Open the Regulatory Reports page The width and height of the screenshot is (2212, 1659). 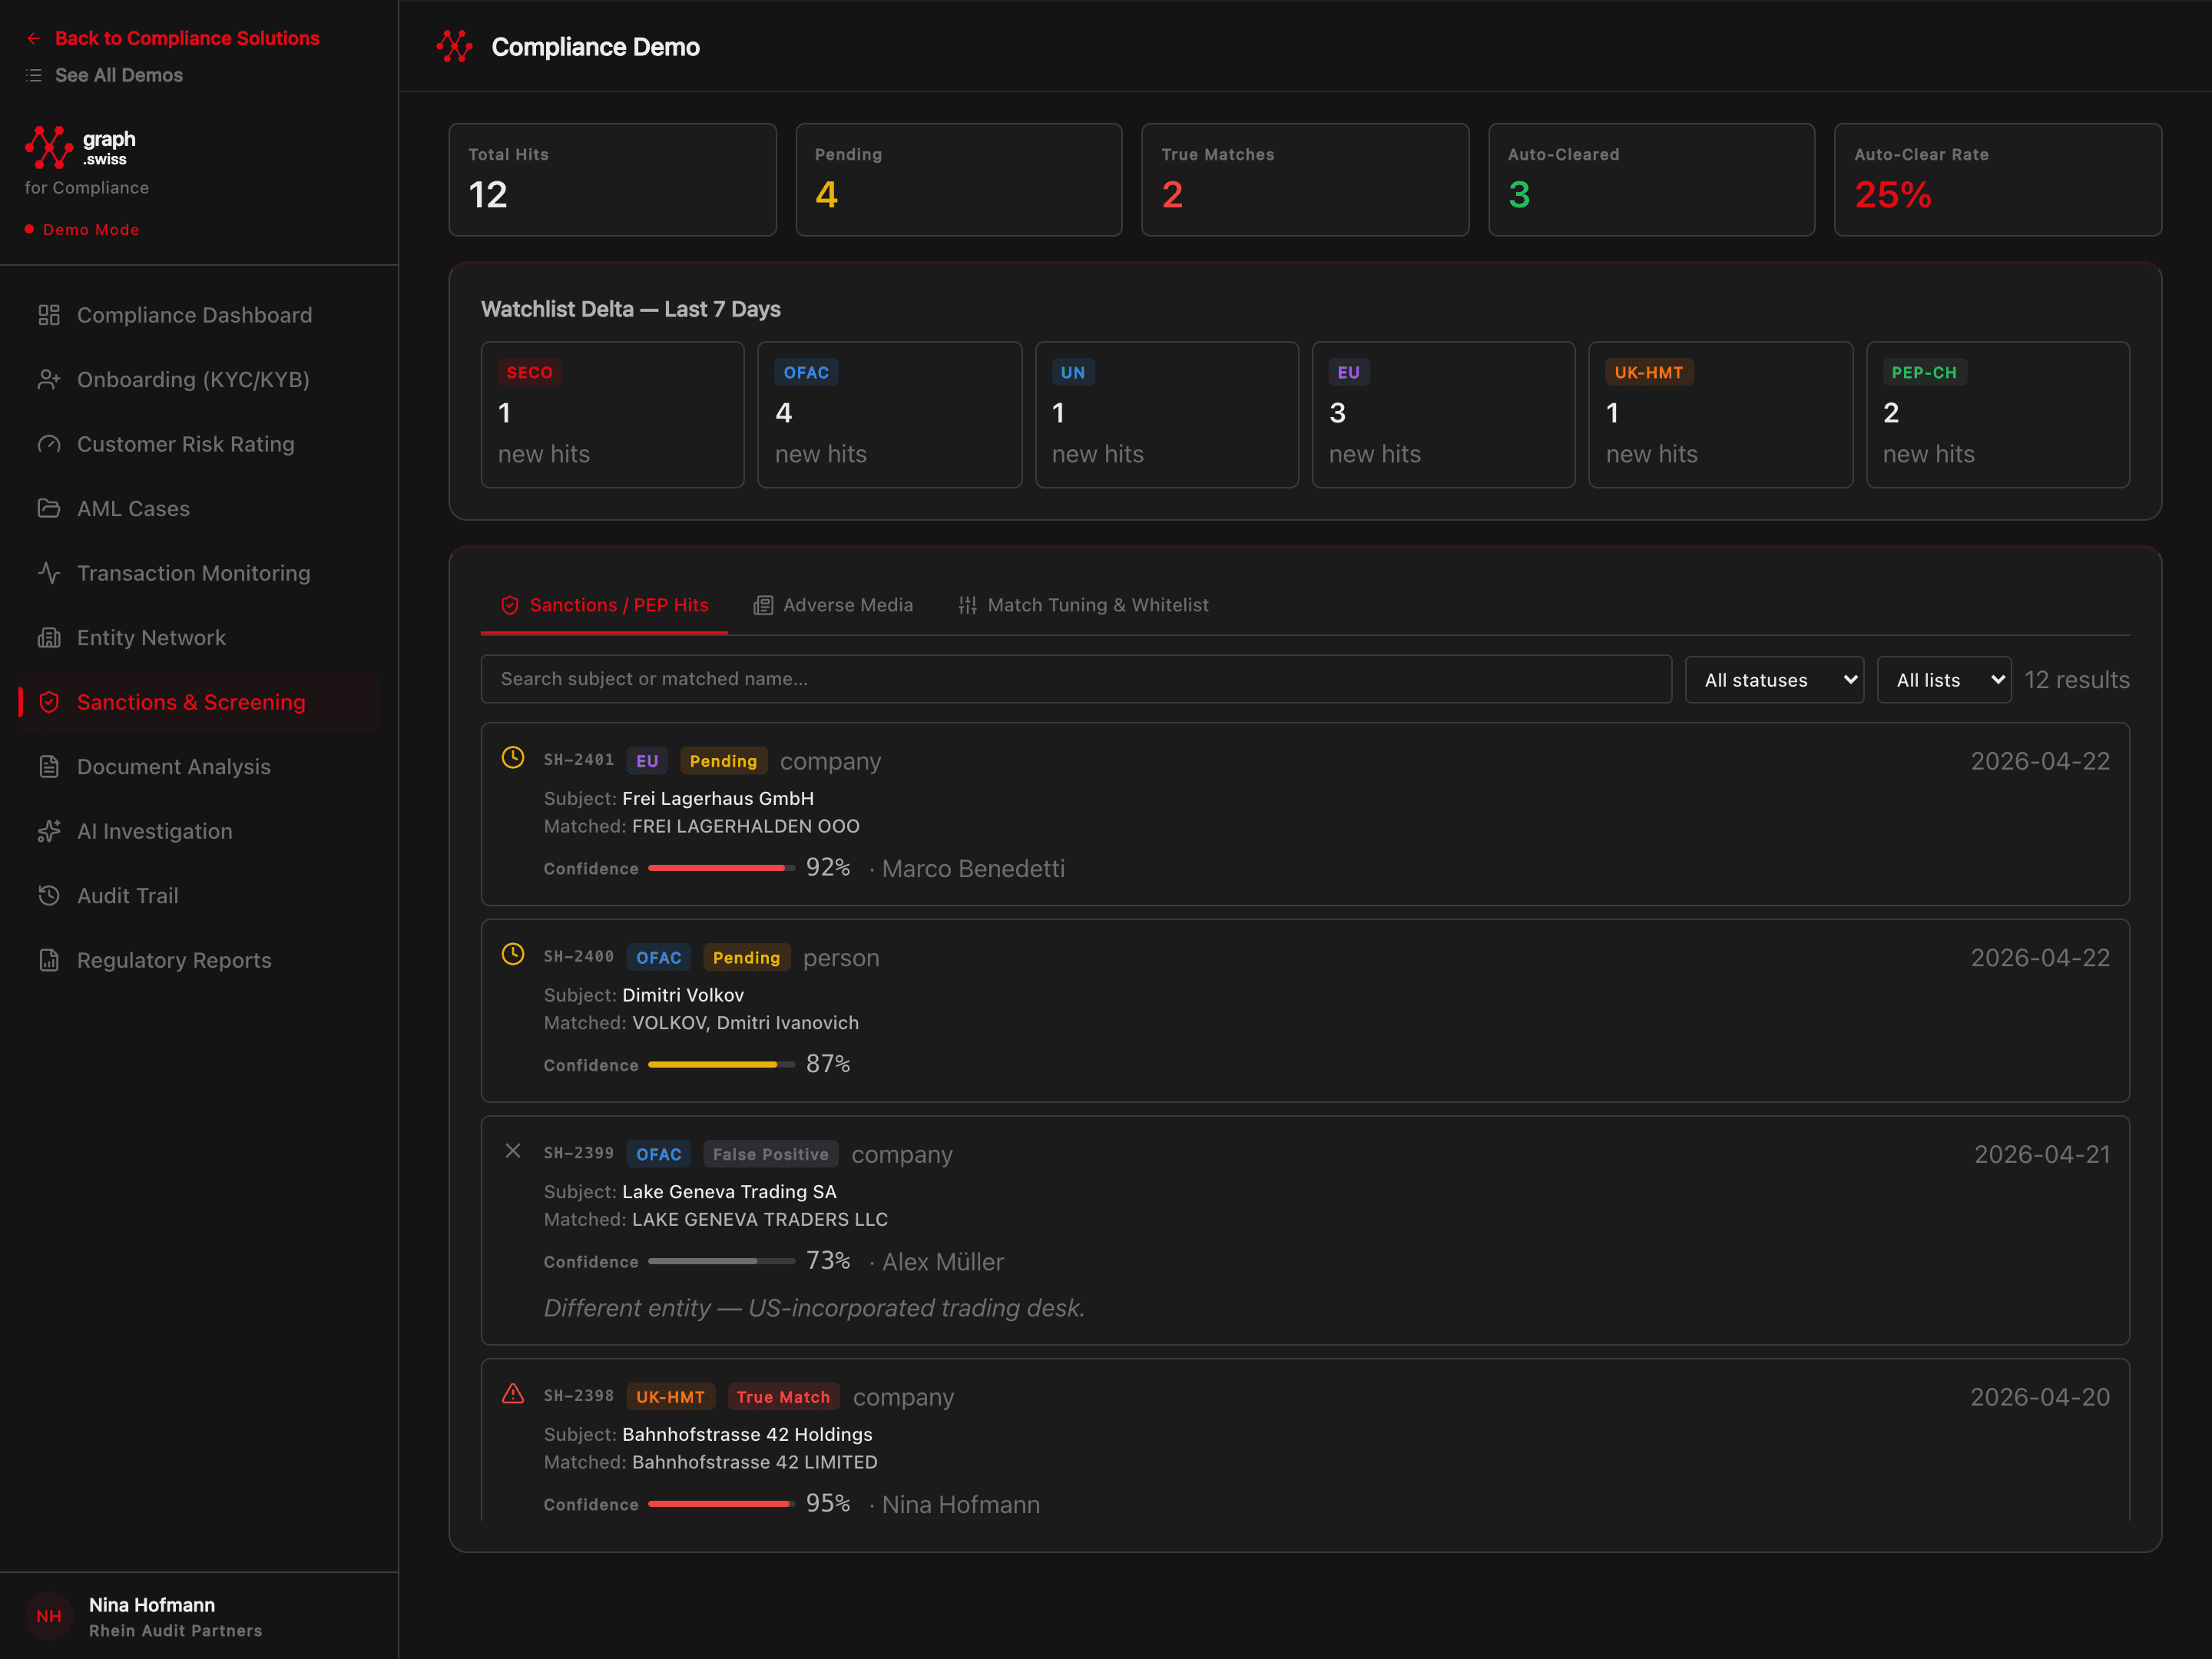click(199, 960)
